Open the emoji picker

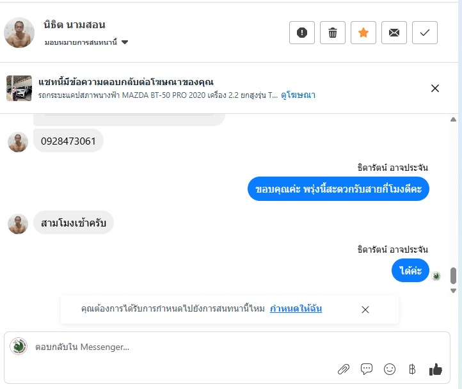pos(390,369)
